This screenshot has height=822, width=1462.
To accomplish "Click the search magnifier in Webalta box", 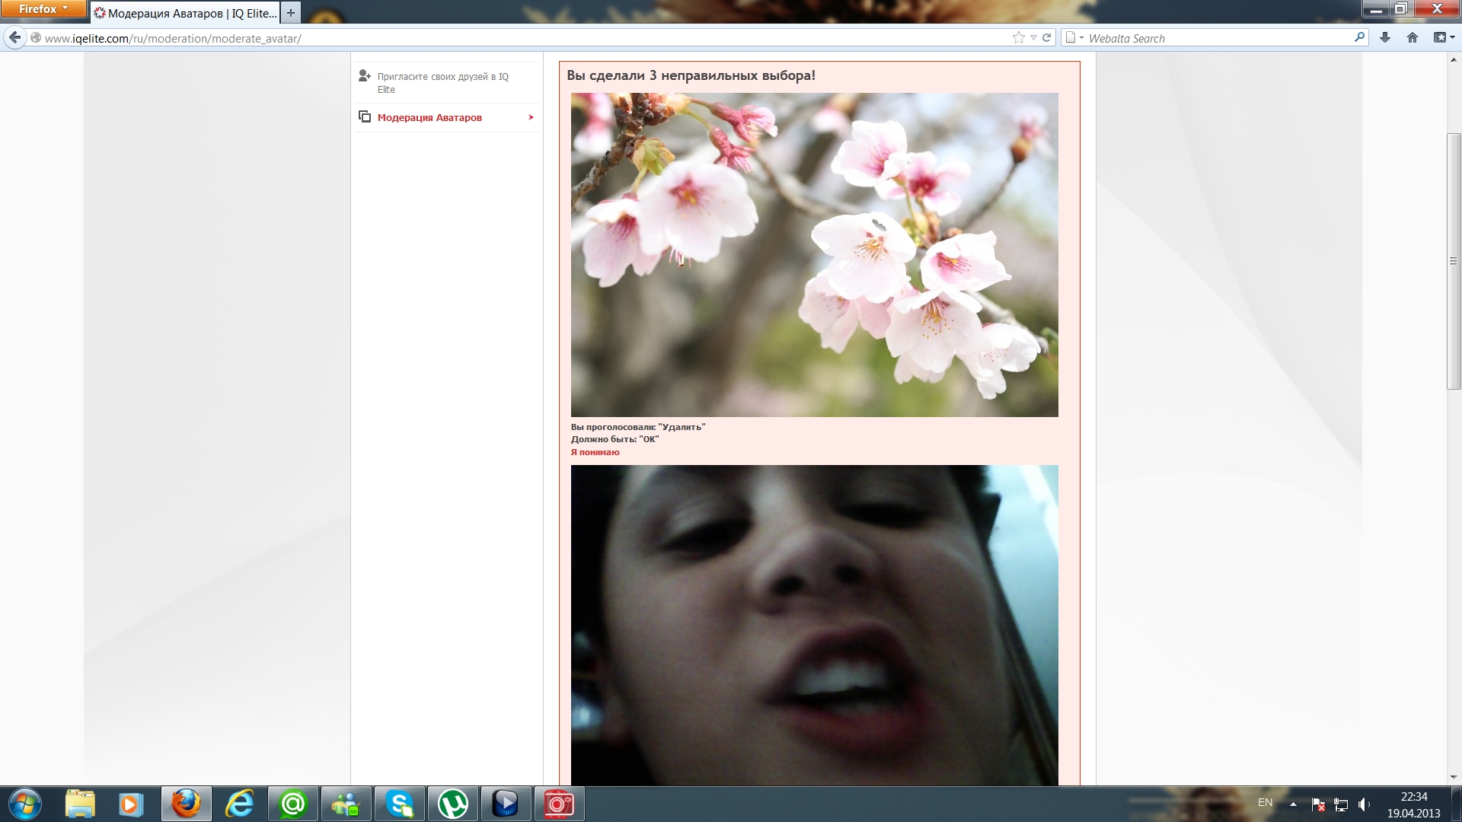I will click(x=1359, y=38).
